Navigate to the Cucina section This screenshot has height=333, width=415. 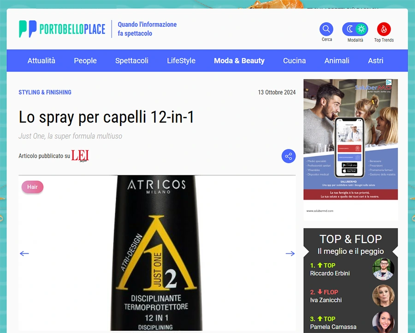click(x=294, y=60)
